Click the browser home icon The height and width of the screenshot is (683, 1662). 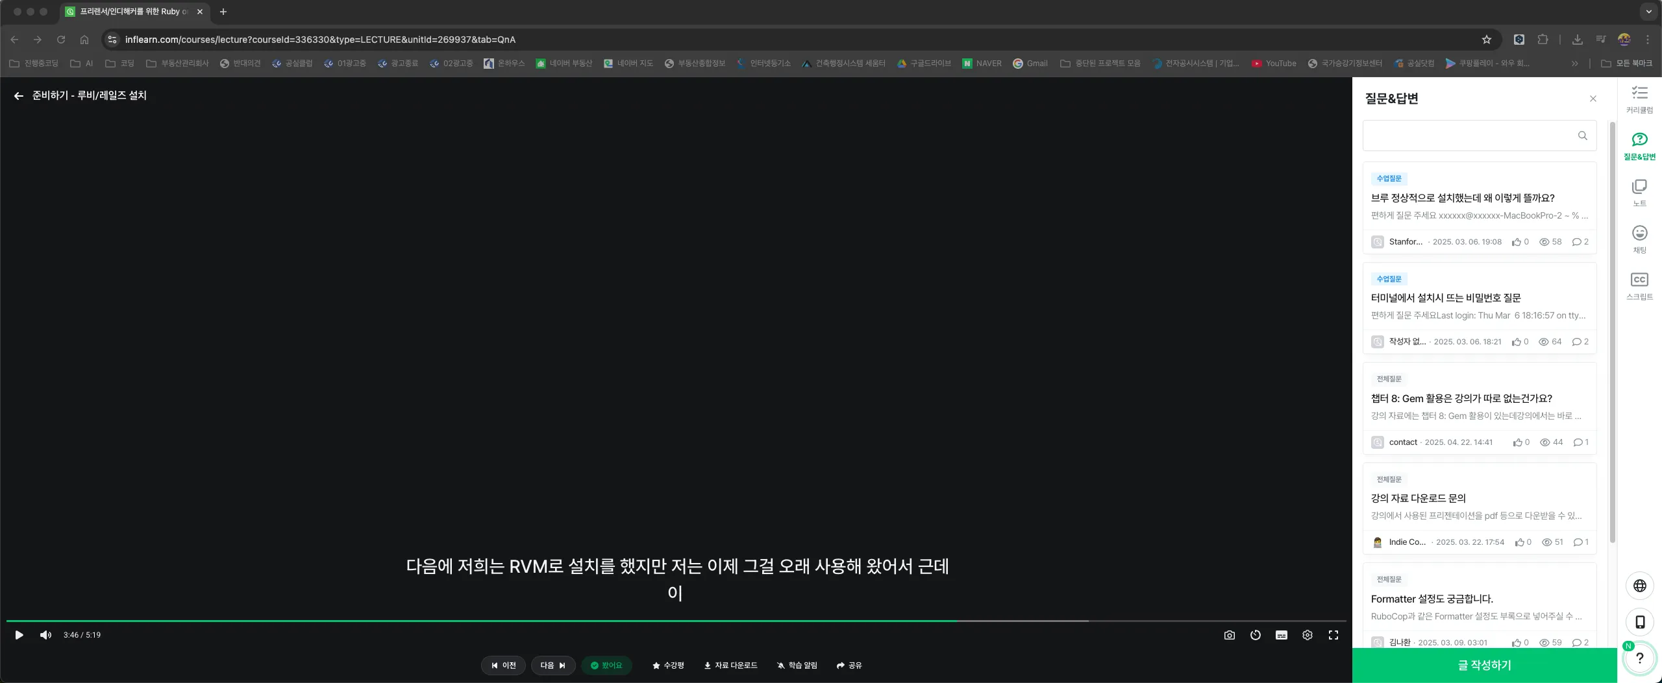[84, 40]
